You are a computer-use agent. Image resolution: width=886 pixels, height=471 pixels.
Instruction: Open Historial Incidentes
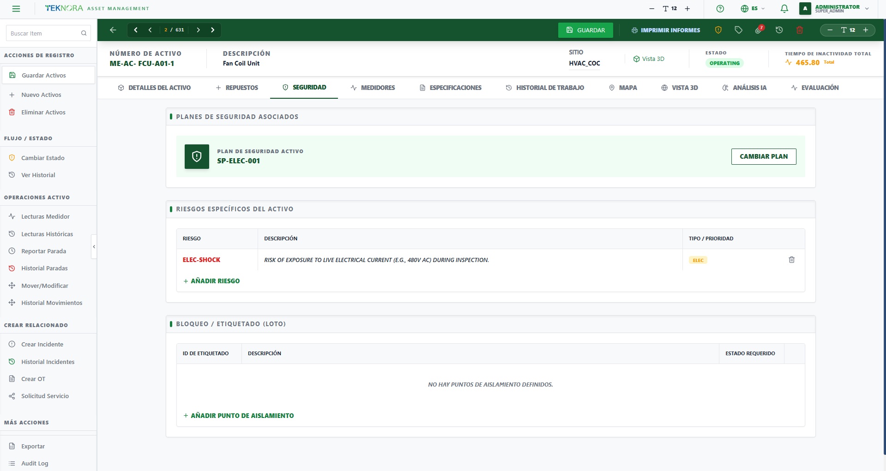tap(48, 362)
